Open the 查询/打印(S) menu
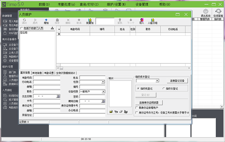The width and height of the screenshot is (225, 142). point(89,4)
